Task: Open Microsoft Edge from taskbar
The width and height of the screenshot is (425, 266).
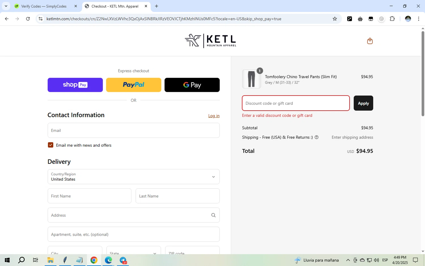Action: pos(108,260)
